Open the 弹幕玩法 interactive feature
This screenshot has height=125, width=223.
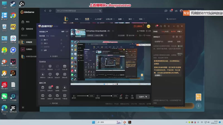click(43, 75)
